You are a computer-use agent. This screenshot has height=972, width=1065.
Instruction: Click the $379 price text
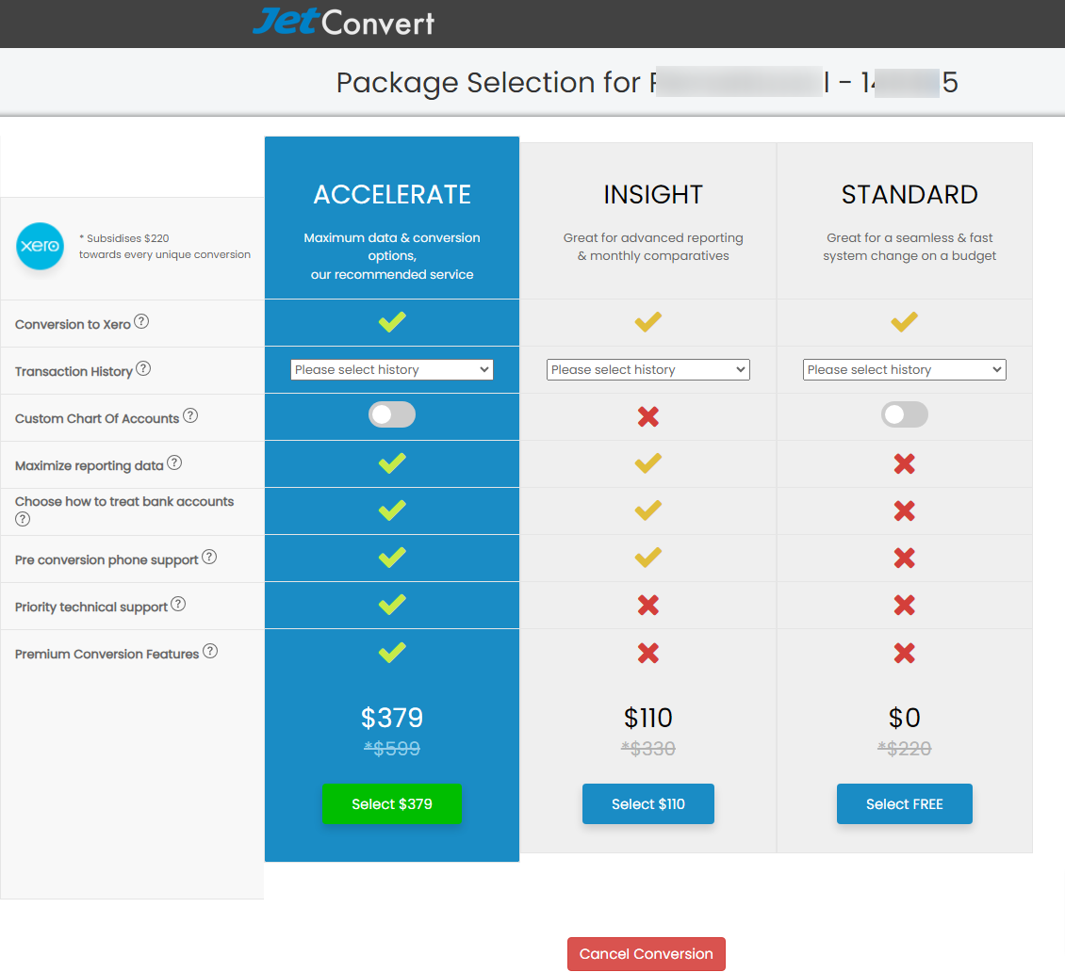(392, 718)
